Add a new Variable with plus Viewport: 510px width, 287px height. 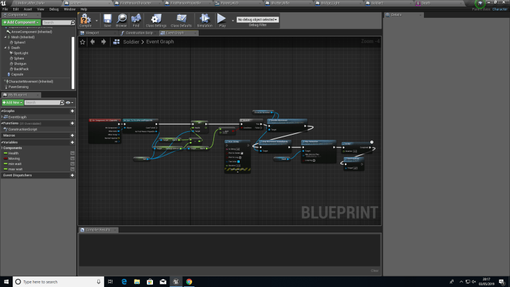(x=72, y=143)
